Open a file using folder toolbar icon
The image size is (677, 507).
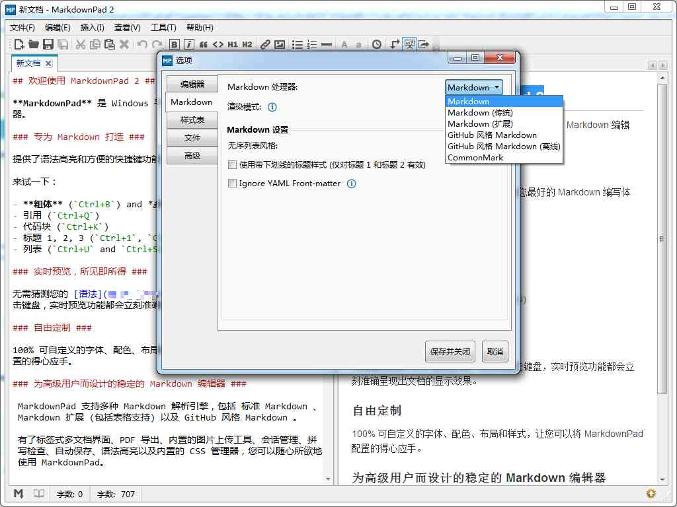[34, 44]
